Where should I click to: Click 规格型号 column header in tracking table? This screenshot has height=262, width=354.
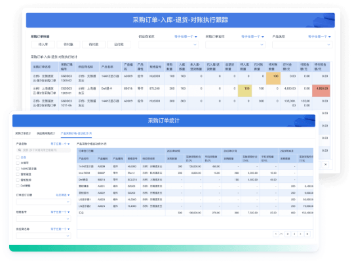(155, 67)
